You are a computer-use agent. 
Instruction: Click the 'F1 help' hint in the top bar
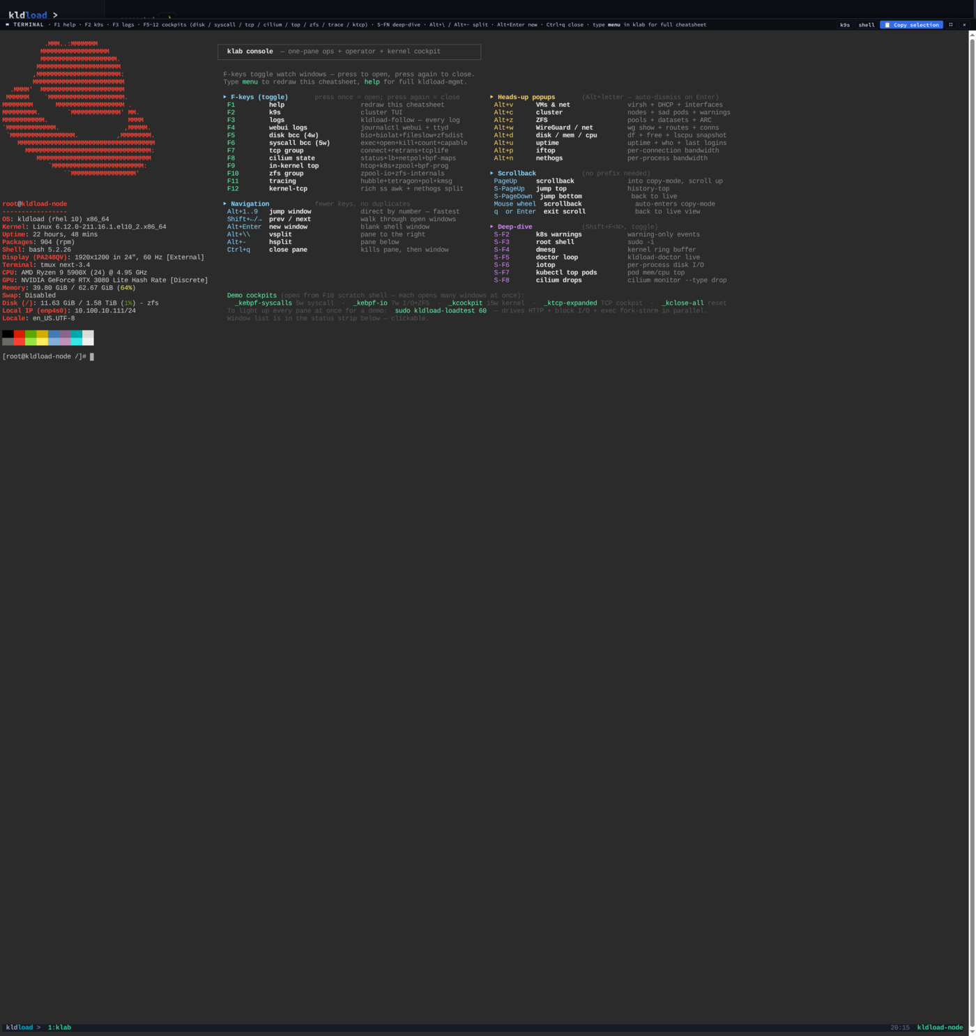[65, 24]
